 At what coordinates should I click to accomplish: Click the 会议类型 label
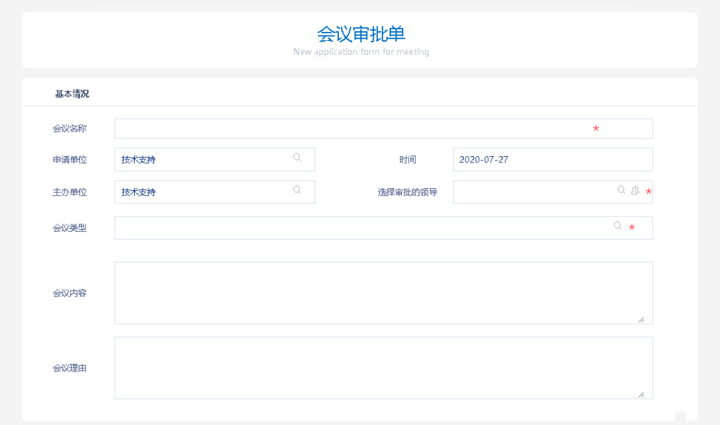click(x=69, y=228)
